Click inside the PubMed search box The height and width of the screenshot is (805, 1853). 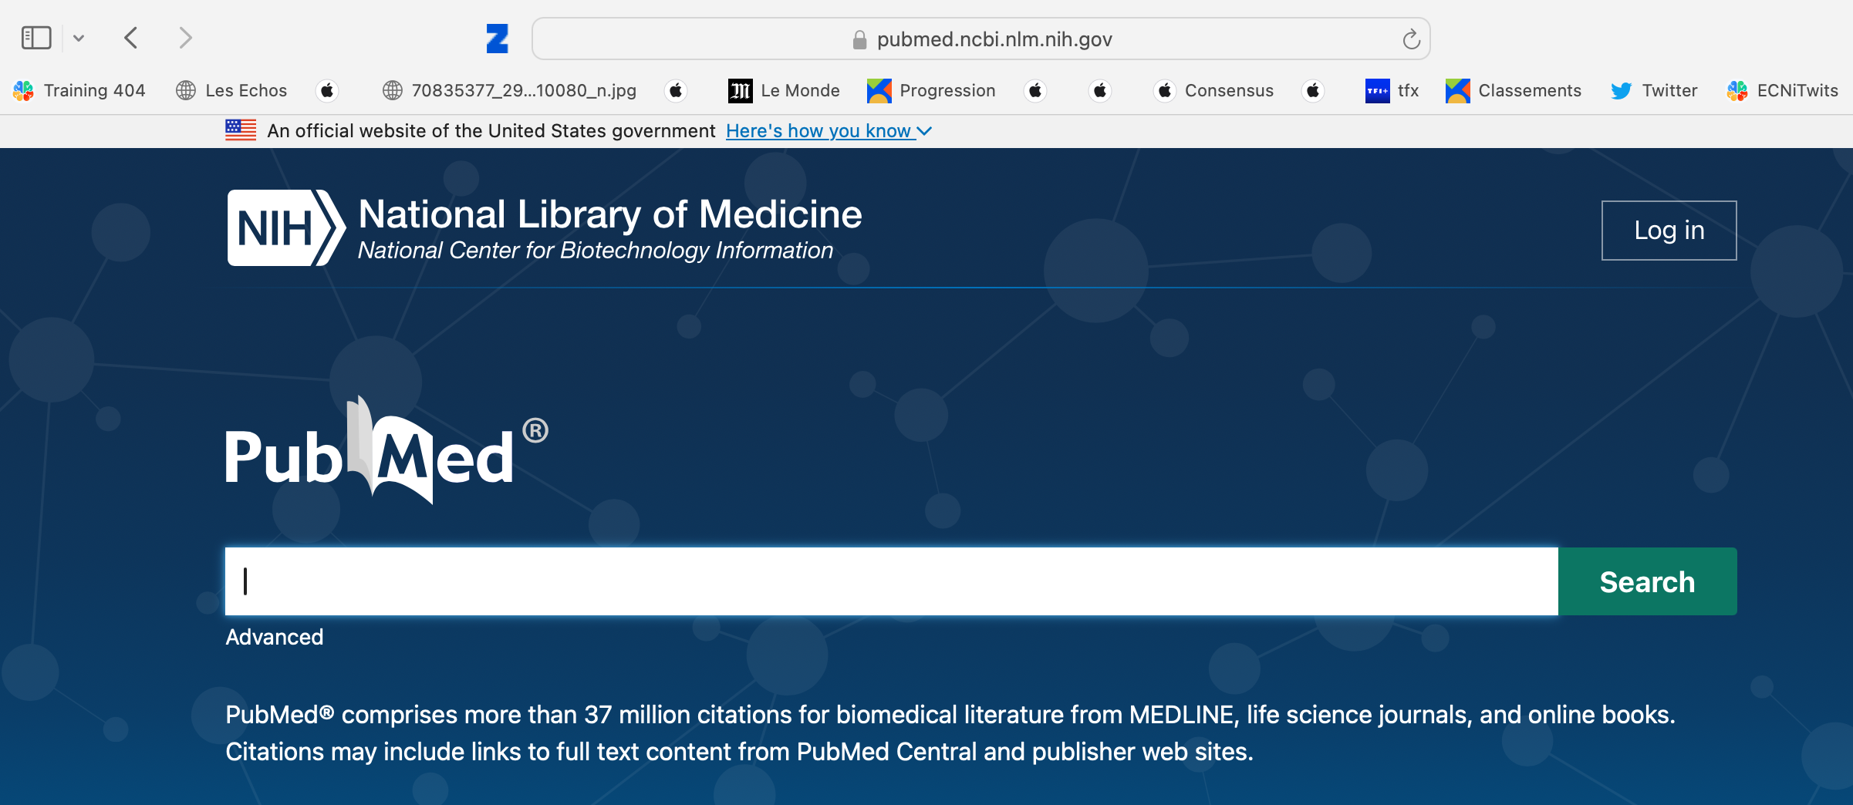892,581
